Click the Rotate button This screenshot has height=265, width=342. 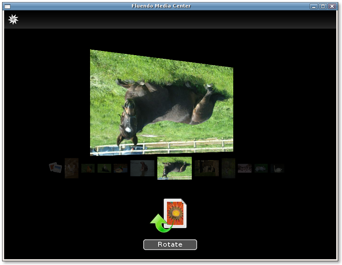point(170,245)
